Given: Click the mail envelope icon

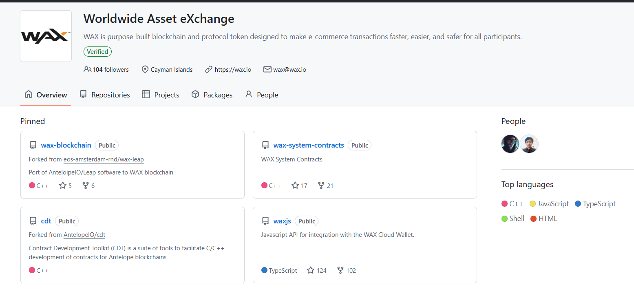Looking at the screenshot, I should pyautogui.click(x=267, y=69).
